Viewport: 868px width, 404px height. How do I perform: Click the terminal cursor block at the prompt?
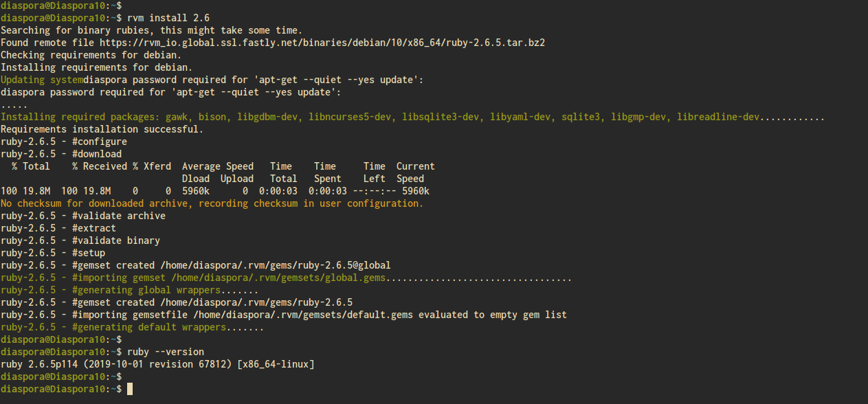pos(130,390)
